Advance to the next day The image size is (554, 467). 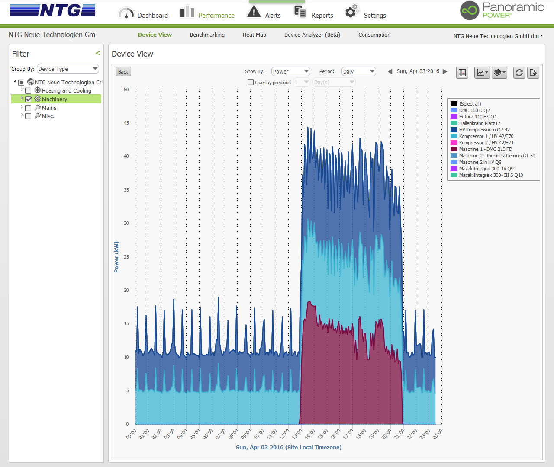coord(445,72)
